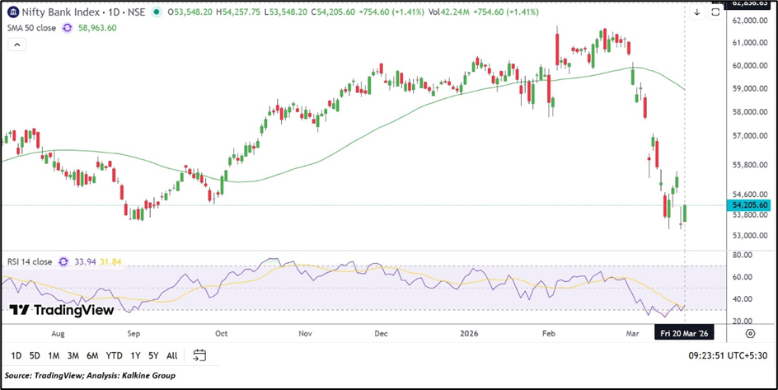Choose the 6M time range
778x390 pixels.
click(x=92, y=355)
